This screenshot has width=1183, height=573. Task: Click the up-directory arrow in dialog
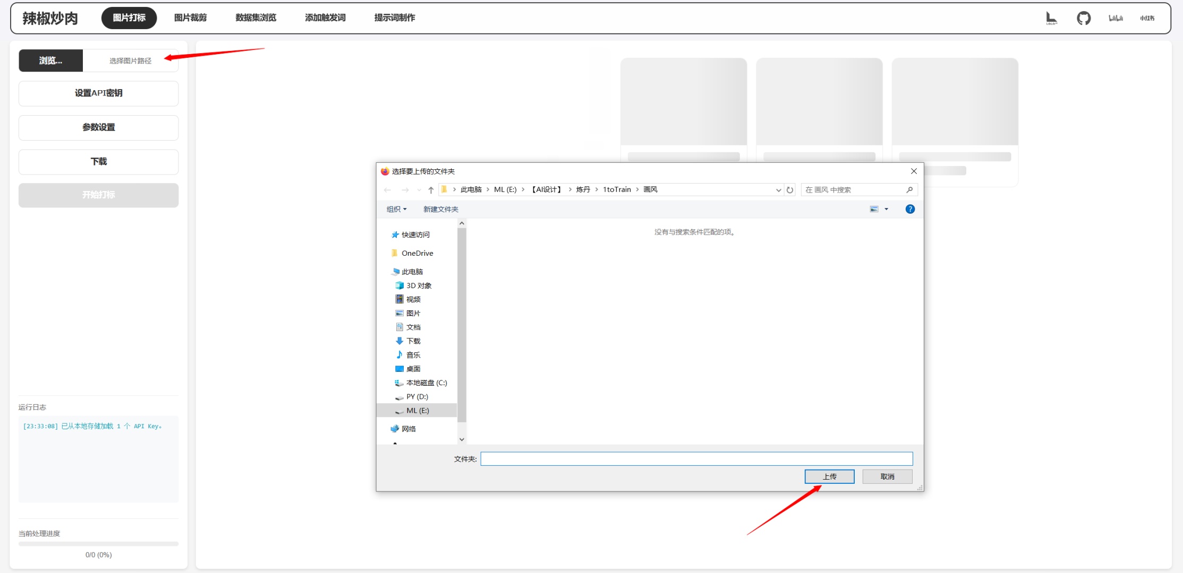tap(431, 190)
